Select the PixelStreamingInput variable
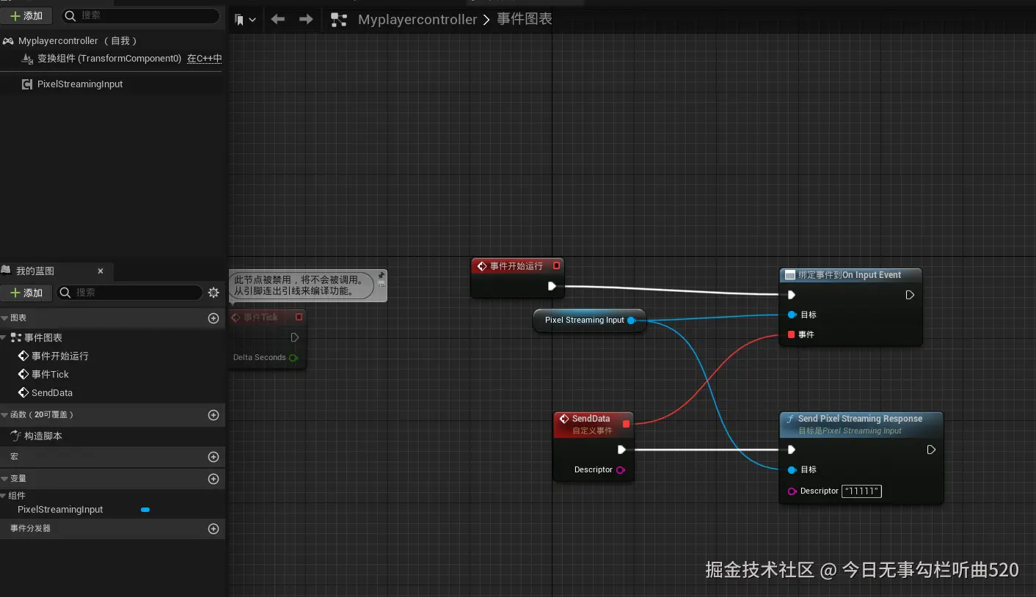1036x597 pixels. pyautogui.click(x=60, y=510)
